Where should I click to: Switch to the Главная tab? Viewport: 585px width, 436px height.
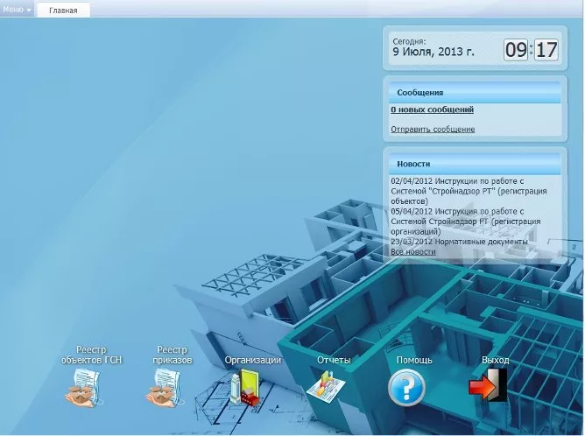63,11
